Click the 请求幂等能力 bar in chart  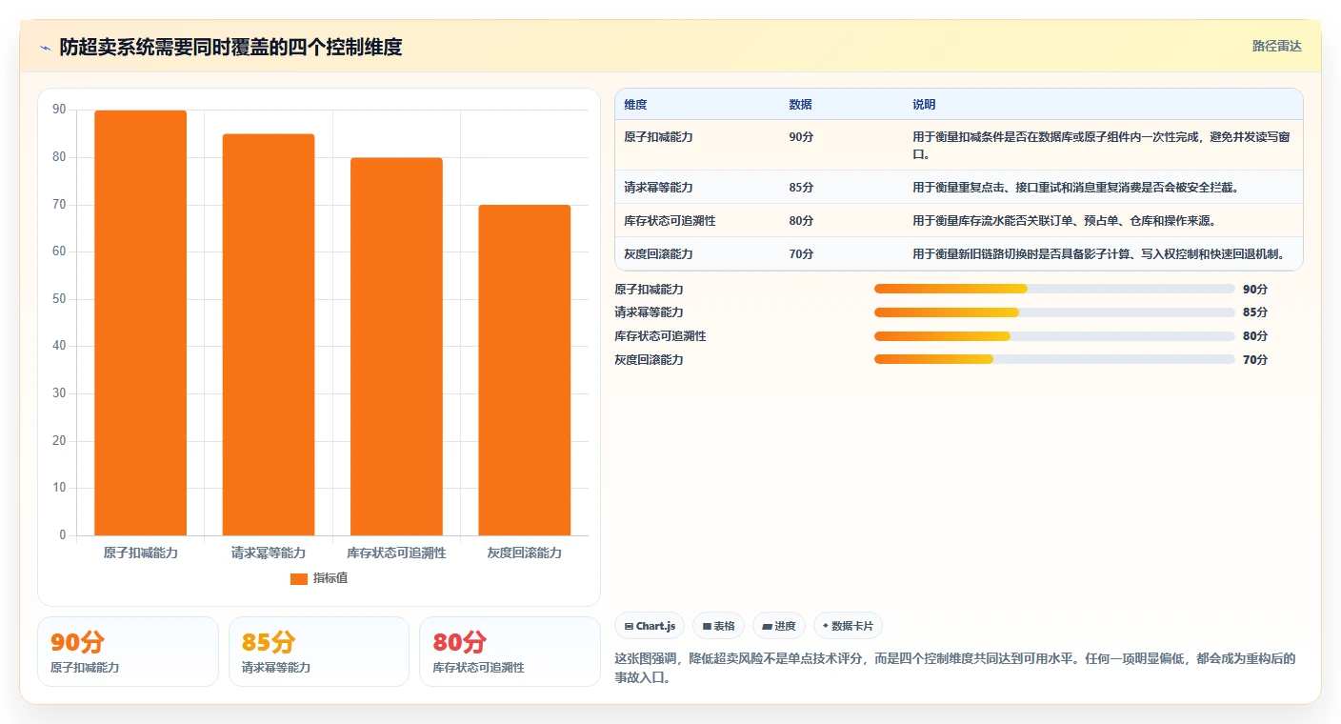269,334
